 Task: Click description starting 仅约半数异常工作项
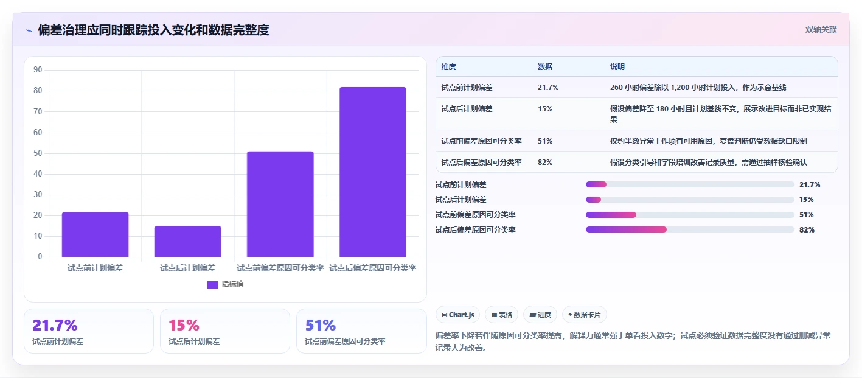coord(709,141)
